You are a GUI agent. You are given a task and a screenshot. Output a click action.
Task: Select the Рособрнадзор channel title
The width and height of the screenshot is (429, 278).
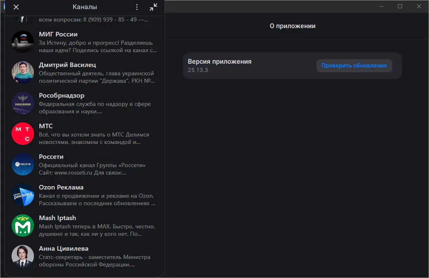tap(62, 96)
